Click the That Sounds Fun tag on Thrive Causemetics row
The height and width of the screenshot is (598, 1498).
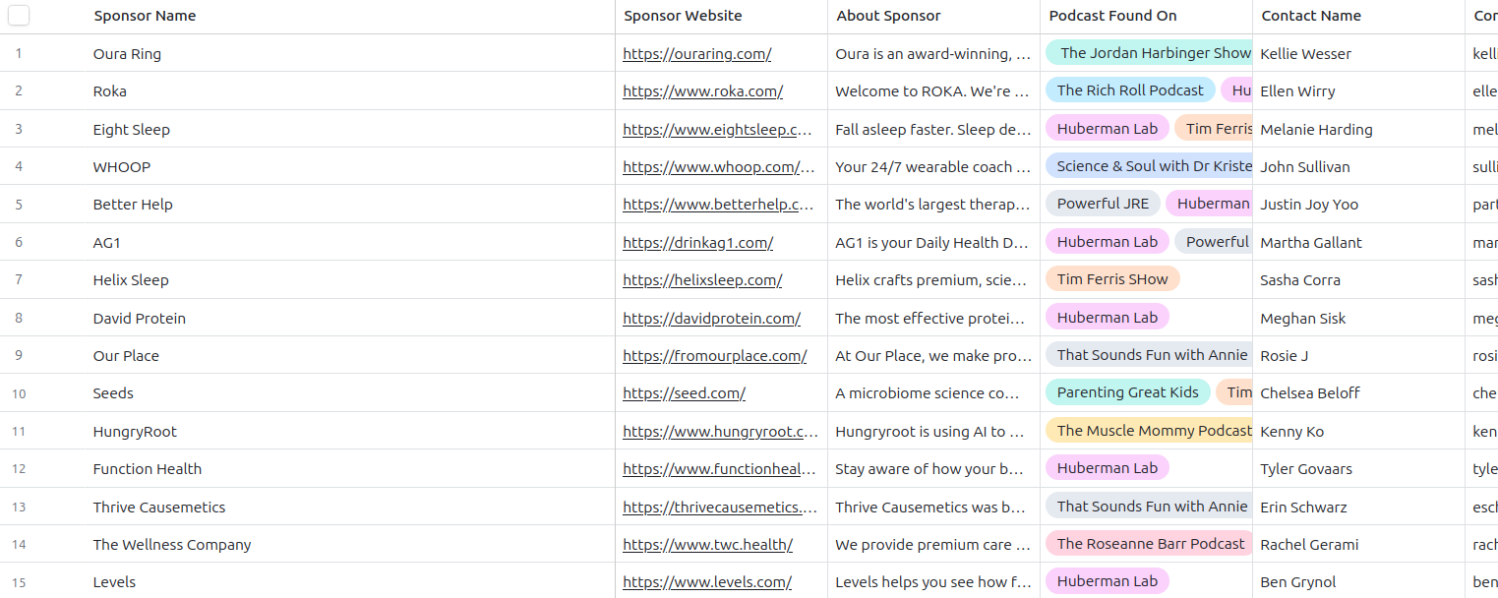[x=1149, y=507]
